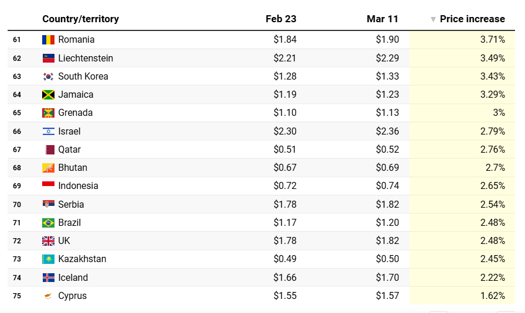Image resolution: width=525 pixels, height=313 pixels.
Task: Click the Romania flag icon
Action: [x=48, y=40]
